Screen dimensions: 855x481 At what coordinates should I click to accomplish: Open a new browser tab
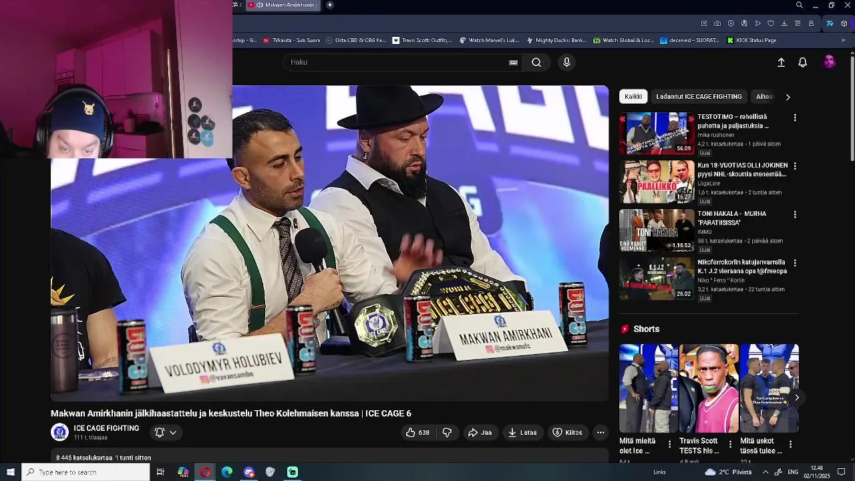tap(330, 5)
